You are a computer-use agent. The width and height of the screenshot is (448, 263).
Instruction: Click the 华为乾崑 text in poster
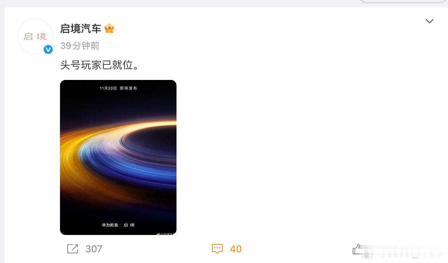tap(110, 225)
